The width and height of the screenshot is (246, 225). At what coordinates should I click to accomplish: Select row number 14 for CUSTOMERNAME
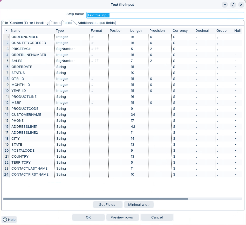coord(6,115)
